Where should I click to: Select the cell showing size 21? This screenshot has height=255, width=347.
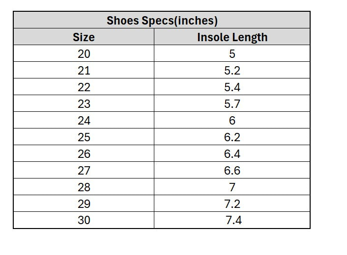pos(84,71)
